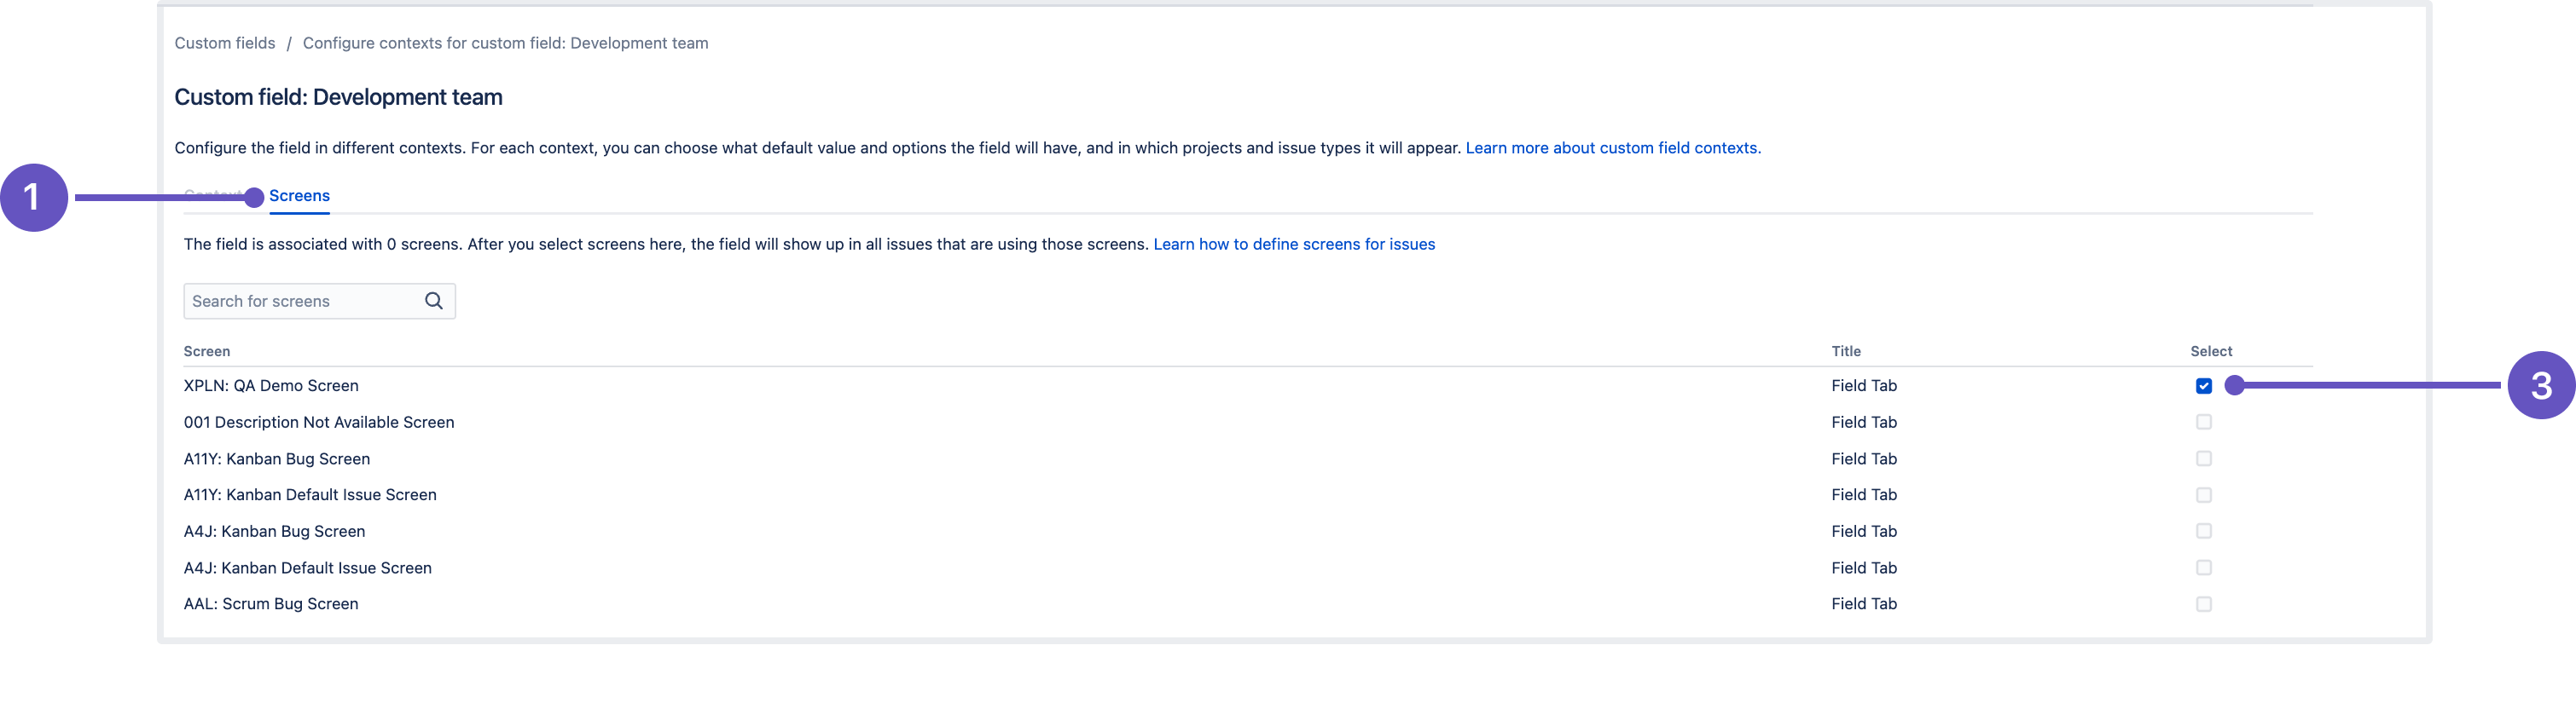This screenshot has height=726, width=2576.
Task: Click the AAL: Scrum Bug Screen row name
Action: click(x=271, y=604)
